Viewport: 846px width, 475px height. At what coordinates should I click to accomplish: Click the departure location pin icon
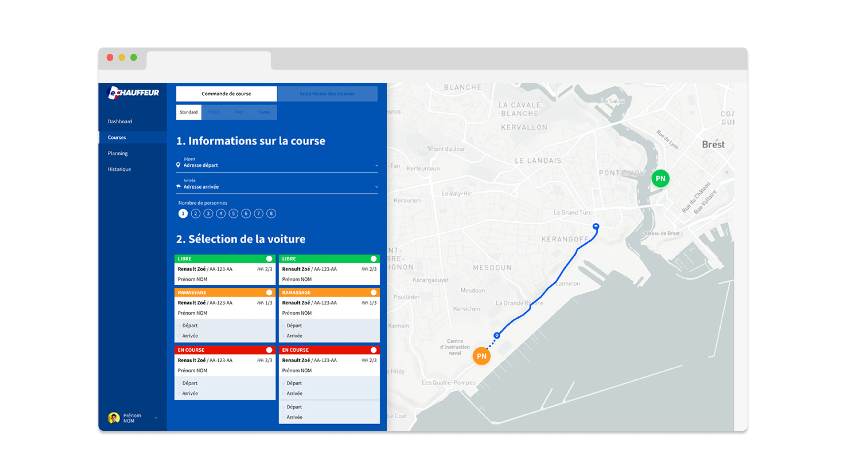(178, 165)
